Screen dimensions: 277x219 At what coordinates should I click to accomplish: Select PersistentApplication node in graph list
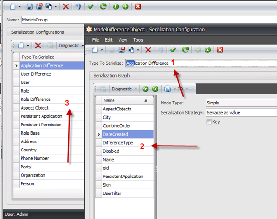(128, 177)
